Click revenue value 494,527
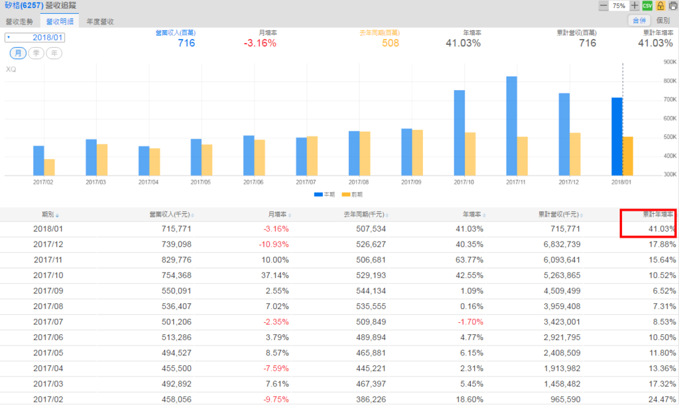679x405 pixels. point(176,353)
